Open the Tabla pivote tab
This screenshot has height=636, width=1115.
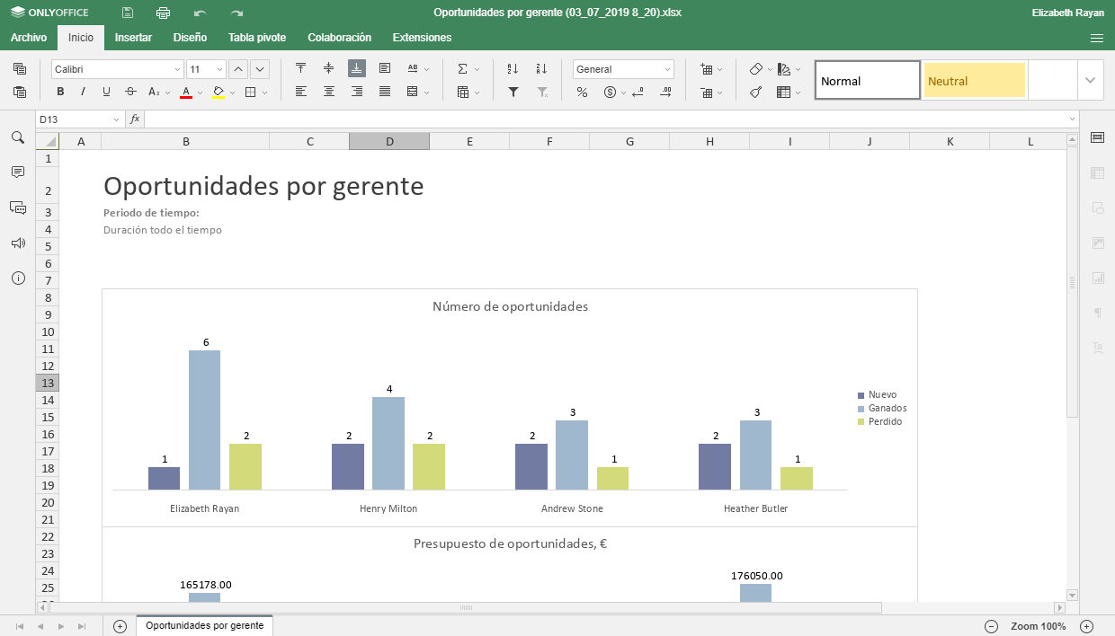point(257,38)
